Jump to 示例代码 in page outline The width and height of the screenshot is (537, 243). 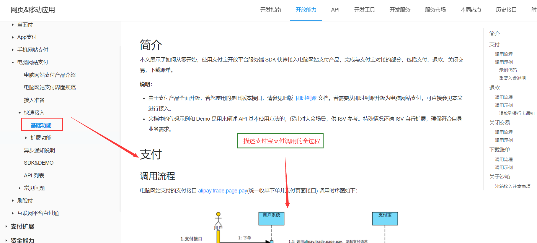508,70
